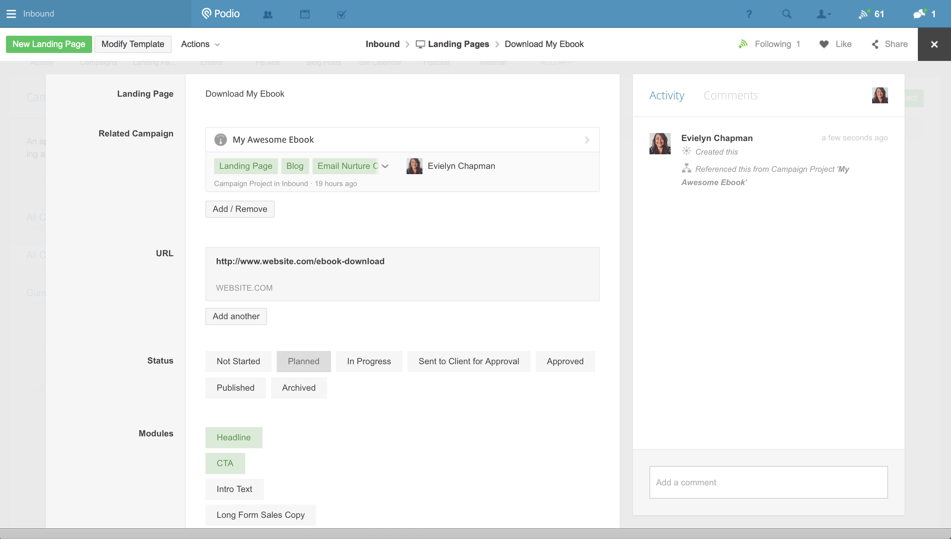Viewport: 951px width, 539px height.
Task: Click the New Landing Page button
Action: pos(48,44)
